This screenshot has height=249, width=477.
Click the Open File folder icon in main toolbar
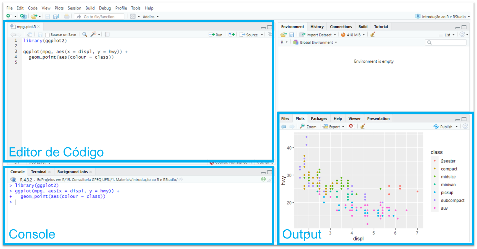pyautogui.click(x=34, y=16)
